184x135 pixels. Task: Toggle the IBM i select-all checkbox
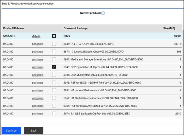[x=54, y=36]
